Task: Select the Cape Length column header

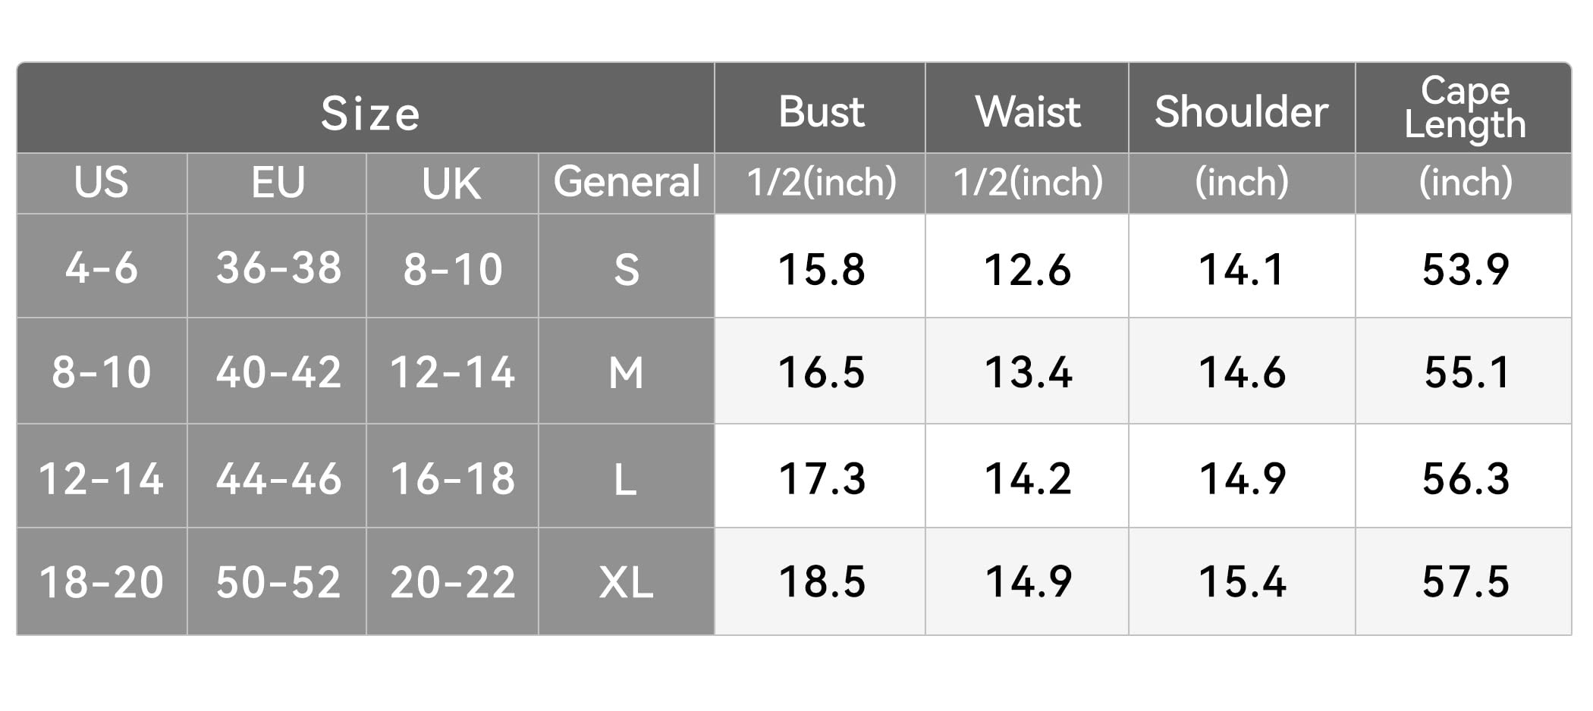Action: coord(1465,108)
